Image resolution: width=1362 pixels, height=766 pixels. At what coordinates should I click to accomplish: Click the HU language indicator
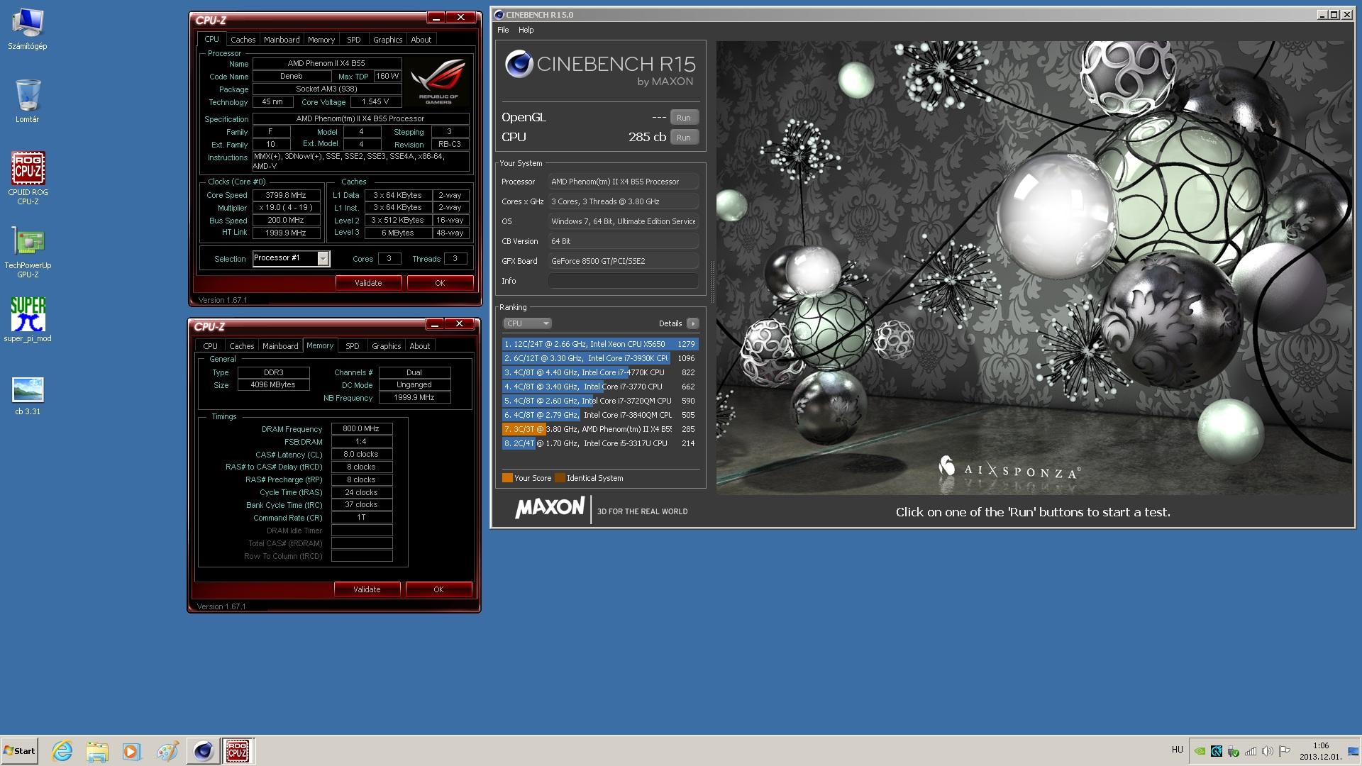click(x=1178, y=750)
